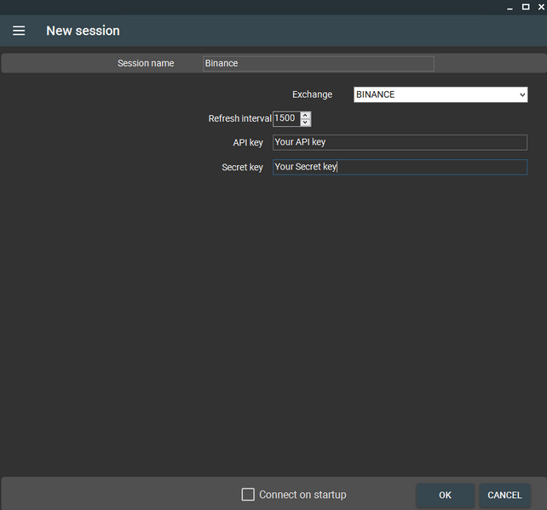The image size is (547, 510).
Task: Click the API key label
Action: [x=248, y=142]
